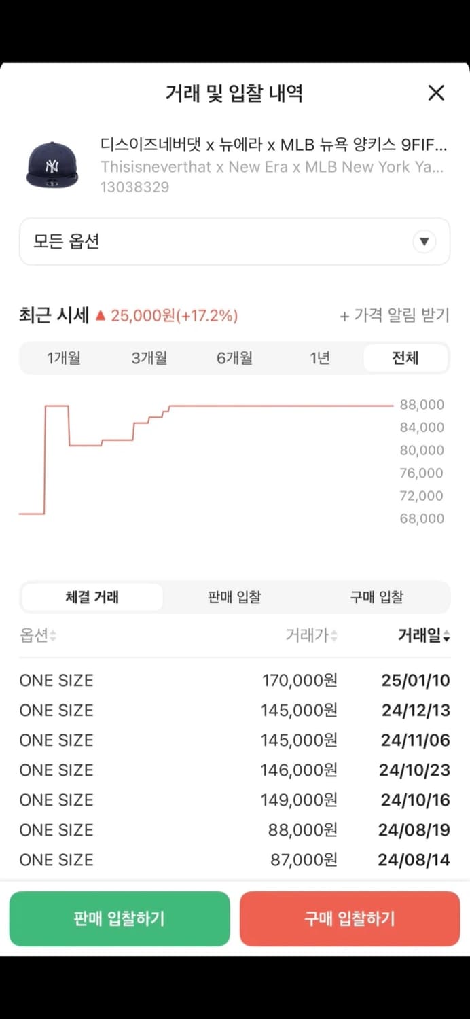Click the Yankees cap product thumbnail
This screenshot has width=470, height=1019.
(x=51, y=162)
